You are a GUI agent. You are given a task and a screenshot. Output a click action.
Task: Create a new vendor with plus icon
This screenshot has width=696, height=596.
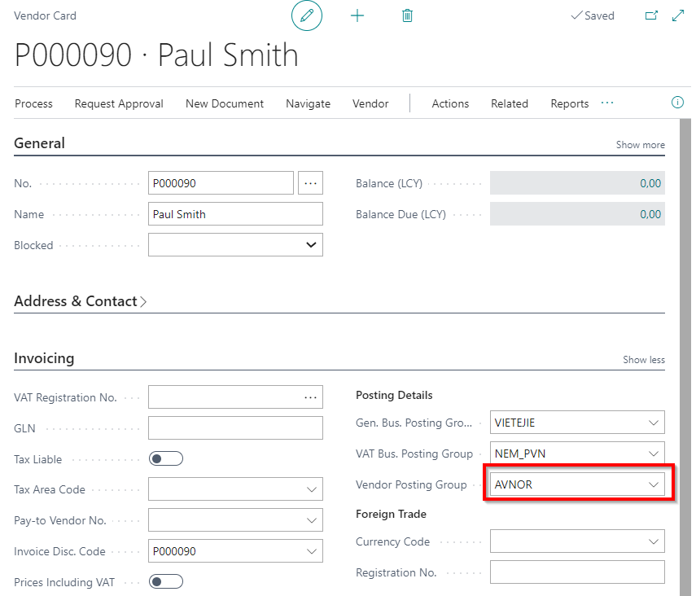click(x=357, y=16)
